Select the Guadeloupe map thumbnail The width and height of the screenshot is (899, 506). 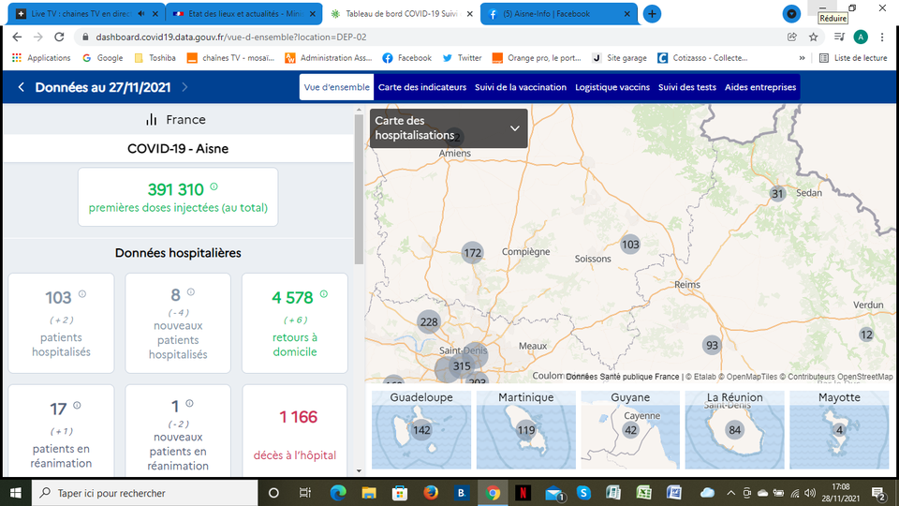click(x=421, y=430)
